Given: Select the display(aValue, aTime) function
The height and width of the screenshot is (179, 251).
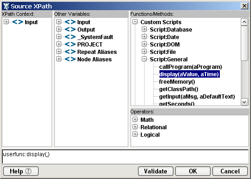Looking at the screenshot, I should pos(189,74).
